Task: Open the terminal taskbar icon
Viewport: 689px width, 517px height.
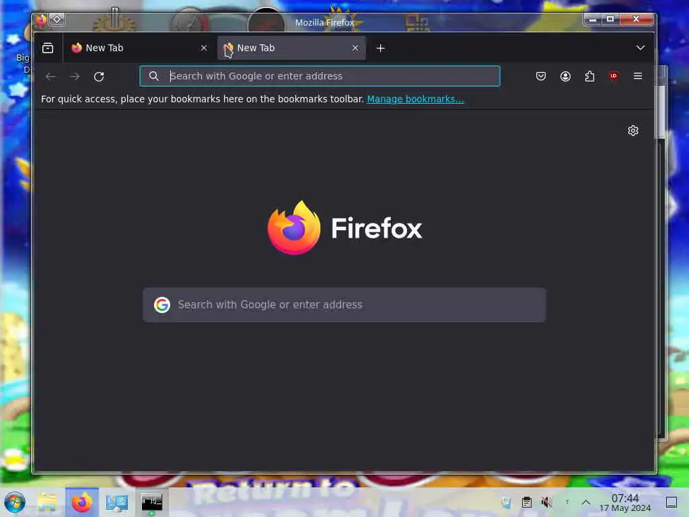Action: point(151,502)
